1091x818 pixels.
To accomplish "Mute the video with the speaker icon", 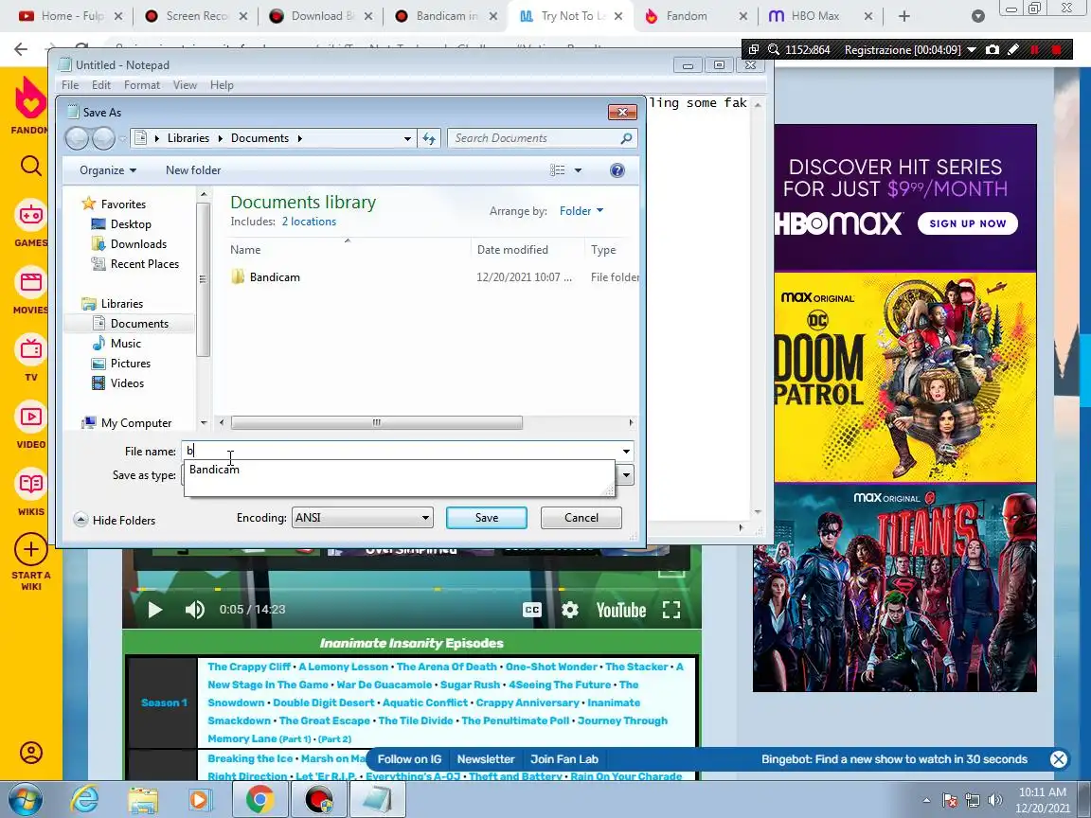I will coord(195,610).
